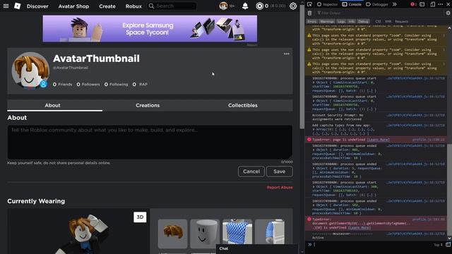Open the notifications bell
The image size is (452, 254).
(245, 6)
